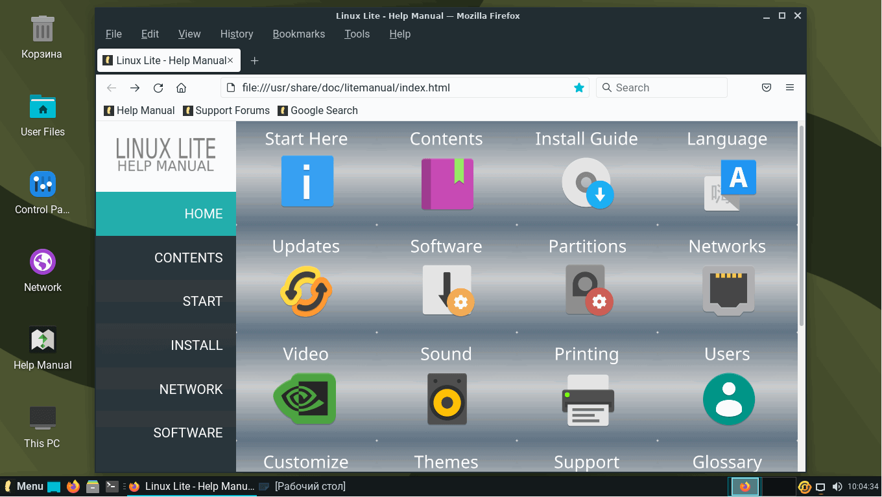Click the Search input field
The width and height of the screenshot is (882, 497).
661,87
